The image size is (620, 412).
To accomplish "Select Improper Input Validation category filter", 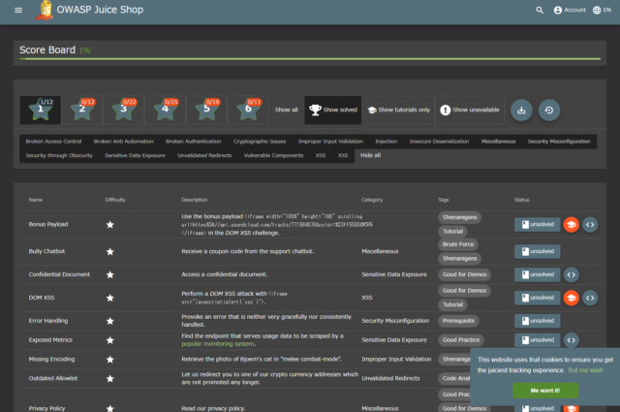I will point(330,142).
